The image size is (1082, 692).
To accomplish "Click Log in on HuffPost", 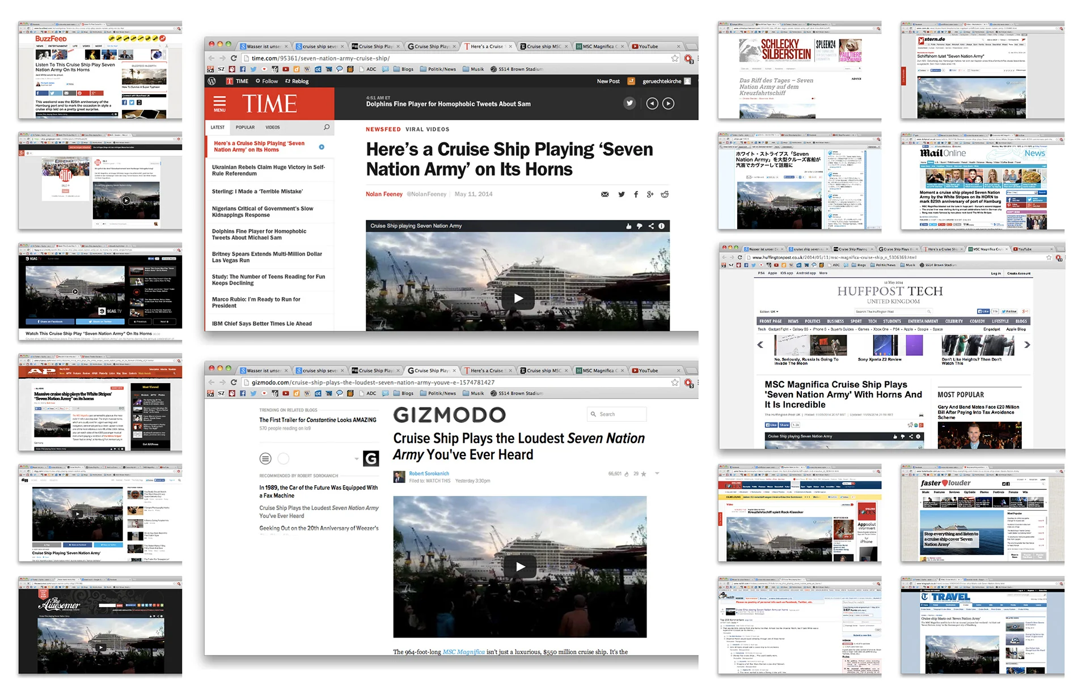I will 996,274.
